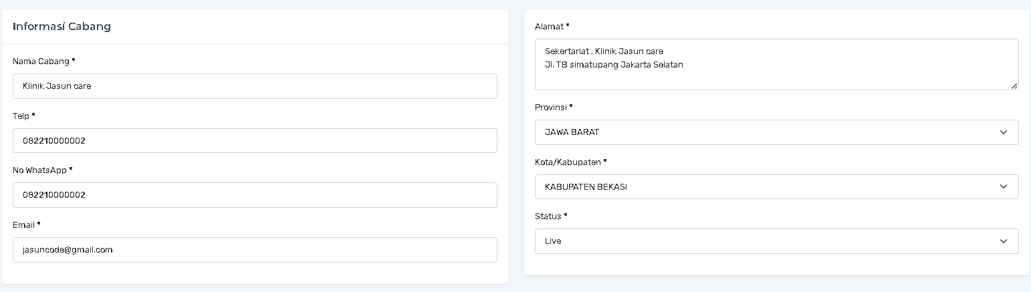
Task: Click the Kota/Kabupaten dropdown chevron arrow
Action: point(1003,187)
